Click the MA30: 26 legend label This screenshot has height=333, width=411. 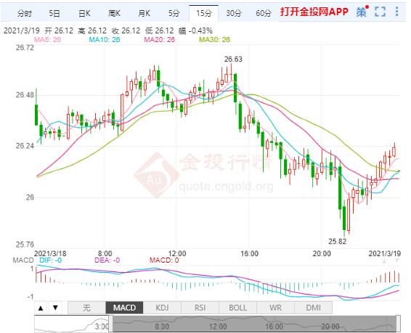214,39
